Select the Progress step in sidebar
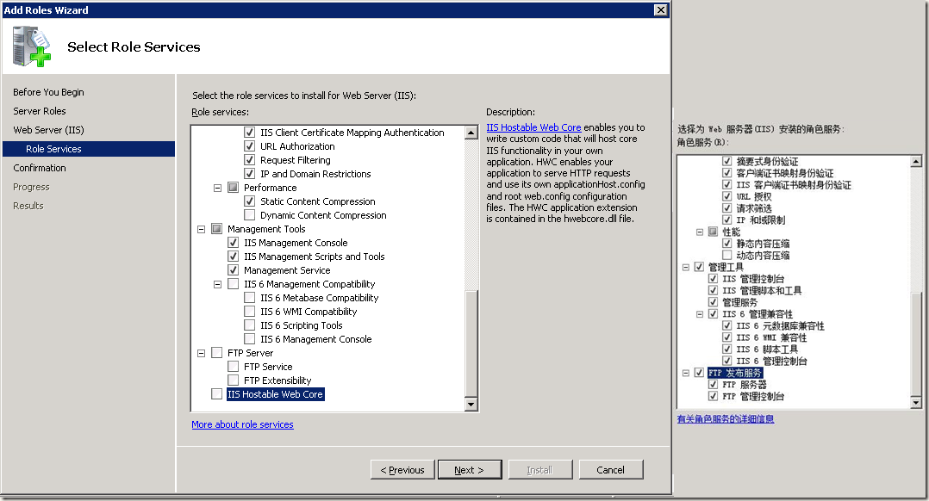 click(x=31, y=187)
